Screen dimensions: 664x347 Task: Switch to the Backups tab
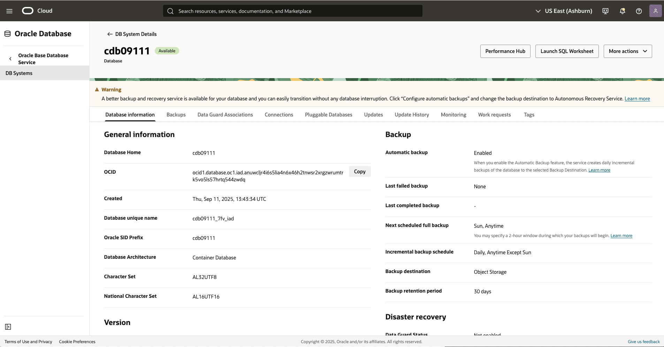[x=176, y=115]
